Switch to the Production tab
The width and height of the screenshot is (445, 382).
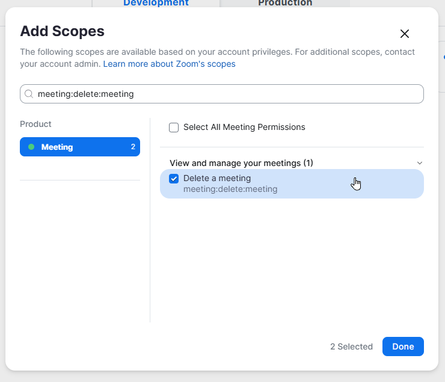285,3
